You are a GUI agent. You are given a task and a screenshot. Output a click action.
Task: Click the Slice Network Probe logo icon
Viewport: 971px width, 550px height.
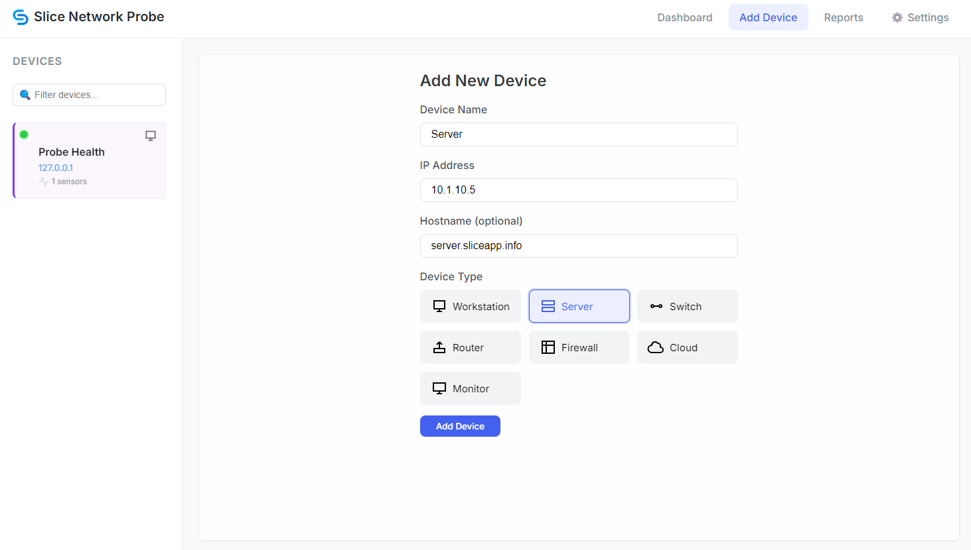coord(21,17)
